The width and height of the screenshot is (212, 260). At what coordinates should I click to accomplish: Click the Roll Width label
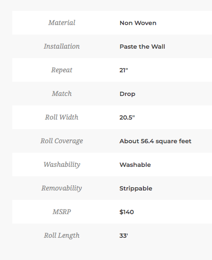62,117
